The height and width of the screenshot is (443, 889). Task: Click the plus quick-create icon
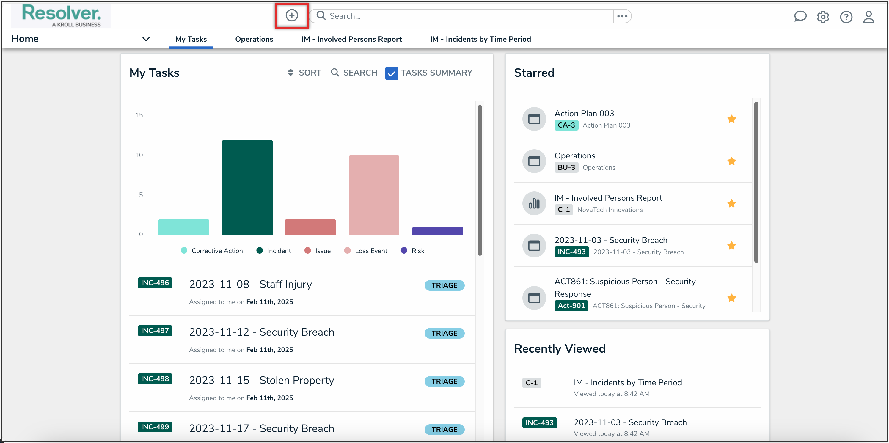point(292,15)
